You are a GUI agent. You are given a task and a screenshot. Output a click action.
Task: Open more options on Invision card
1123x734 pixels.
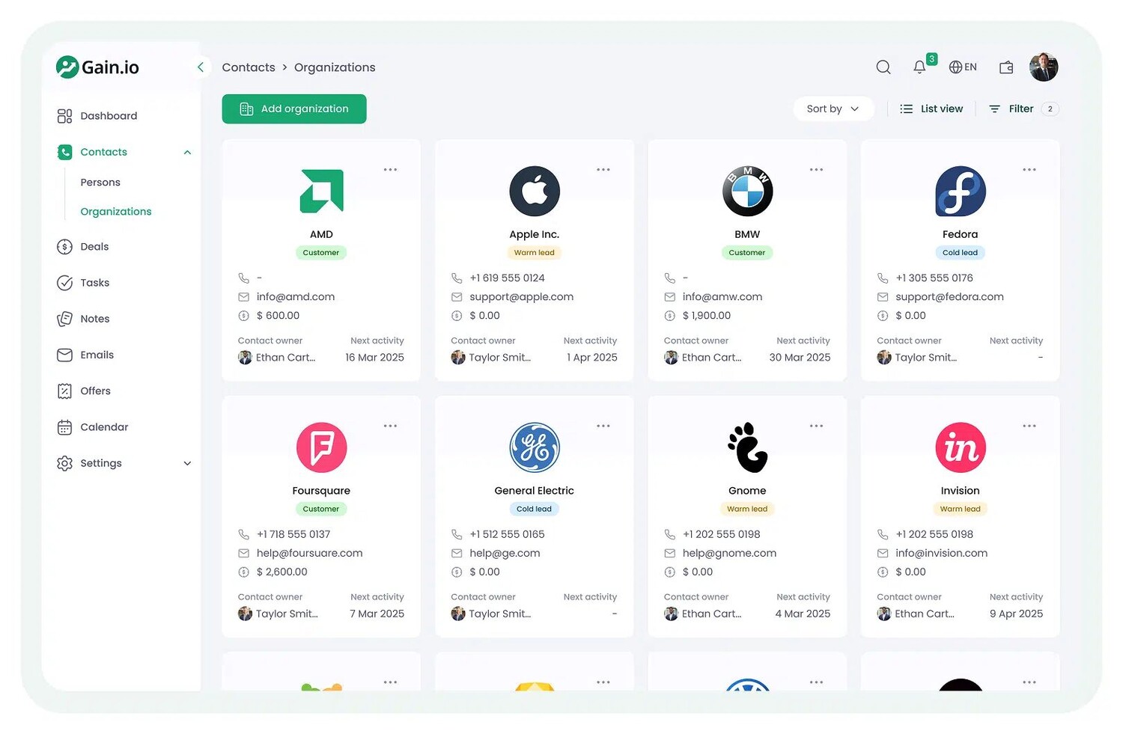tap(1029, 426)
